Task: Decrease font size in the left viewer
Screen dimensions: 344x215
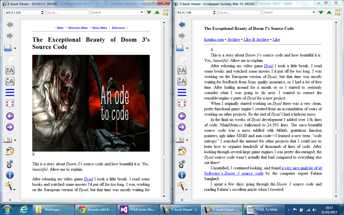Action: point(10,81)
